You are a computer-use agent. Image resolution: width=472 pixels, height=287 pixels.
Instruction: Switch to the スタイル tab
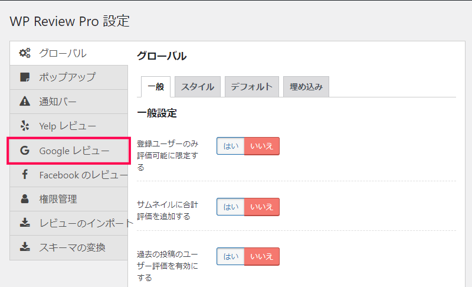198,87
